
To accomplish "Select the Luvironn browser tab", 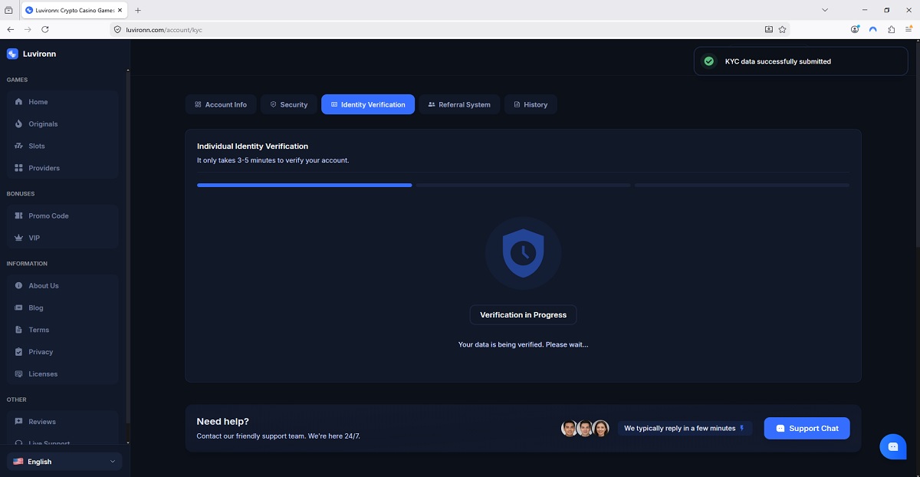I will pos(73,10).
